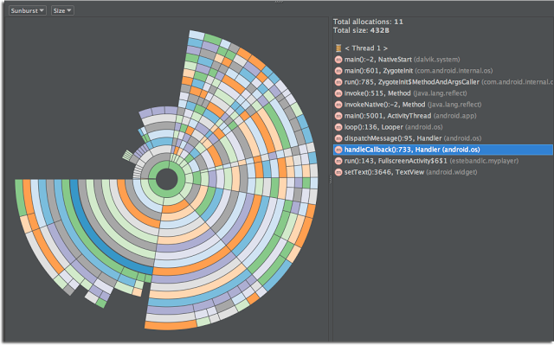Select the < Thread 1 > root node
554x345 pixels.
pos(366,48)
